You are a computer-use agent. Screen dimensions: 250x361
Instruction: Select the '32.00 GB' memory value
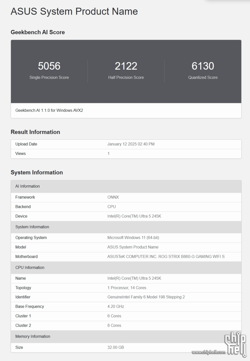point(116,347)
